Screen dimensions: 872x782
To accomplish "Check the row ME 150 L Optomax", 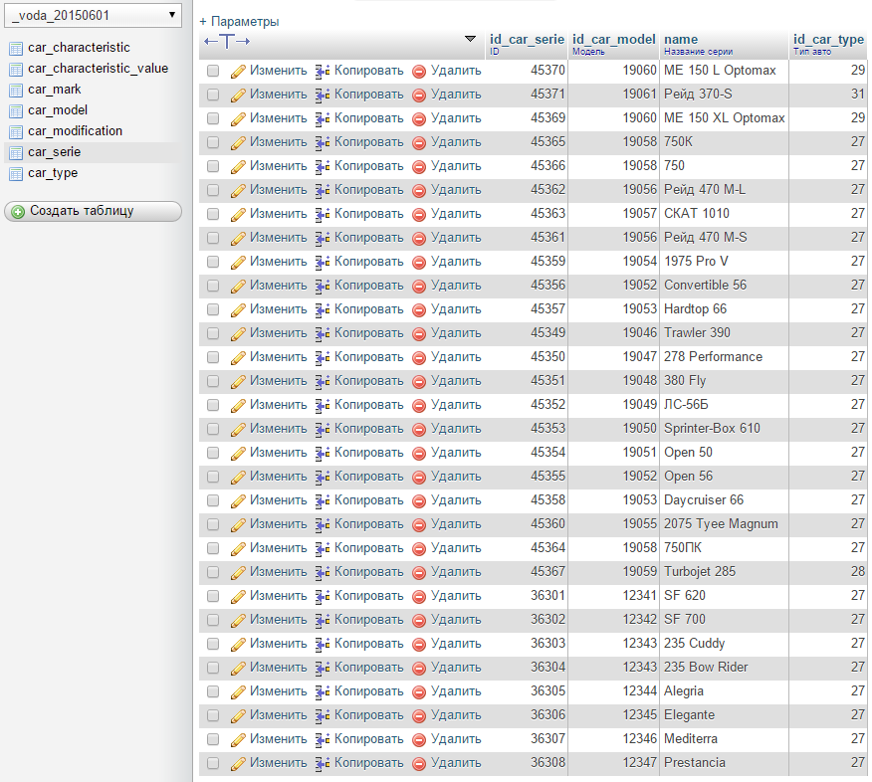I will pos(213,71).
